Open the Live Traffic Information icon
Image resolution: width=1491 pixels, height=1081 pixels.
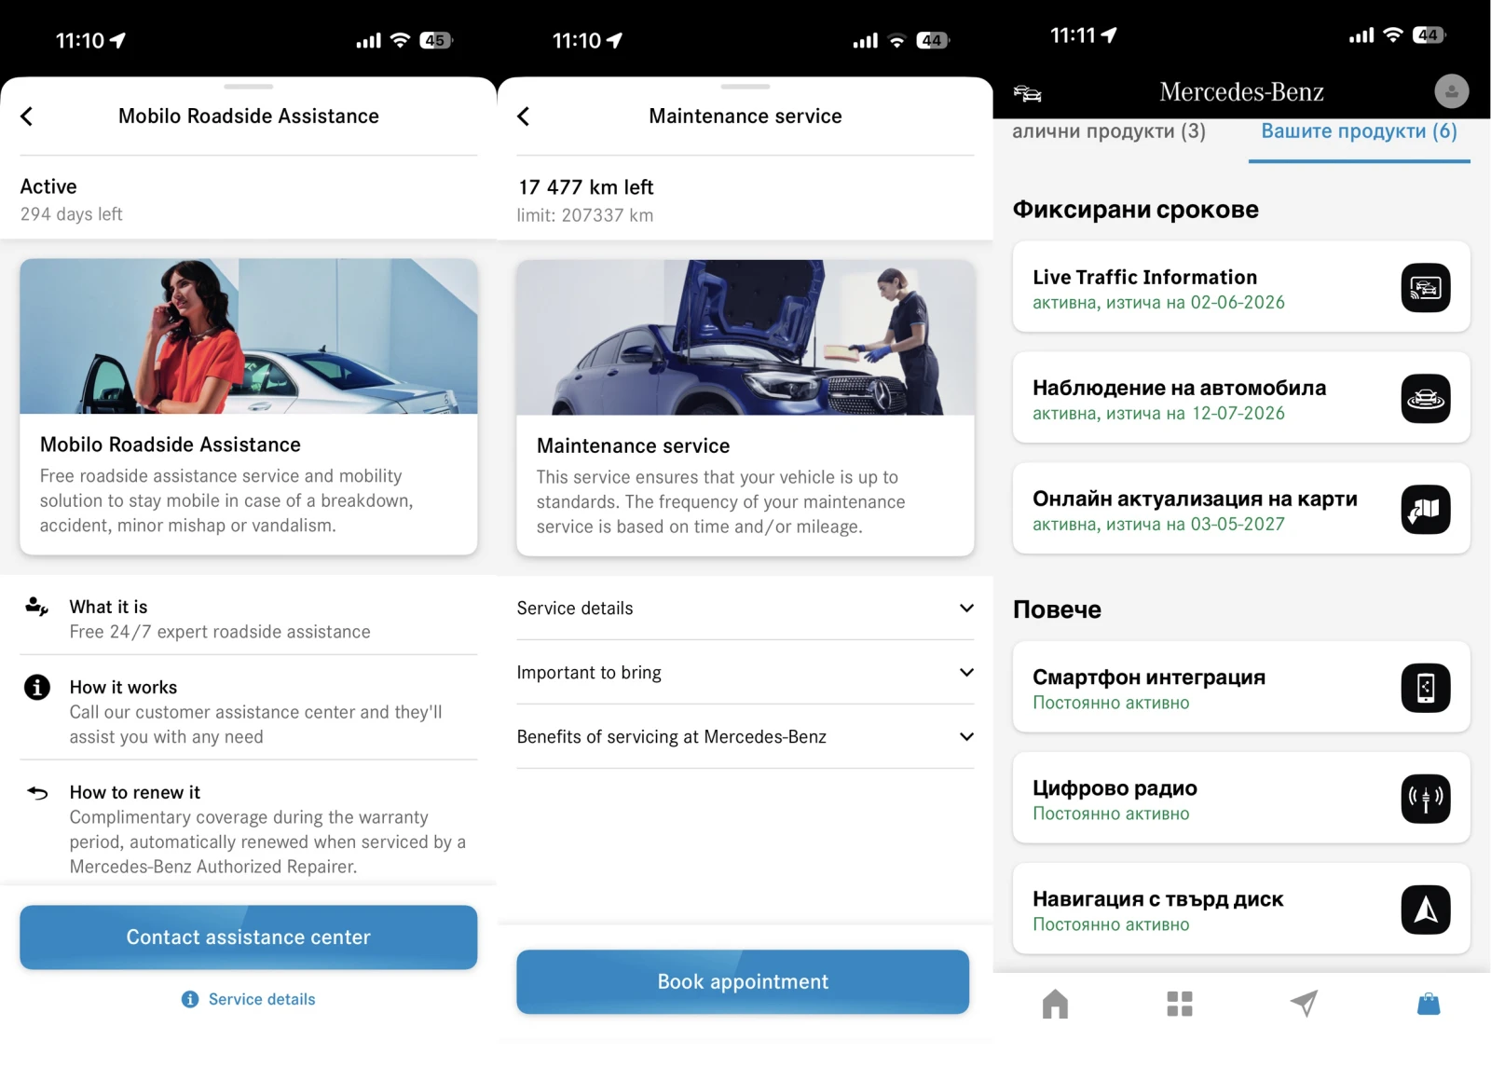[x=1426, y=288]
